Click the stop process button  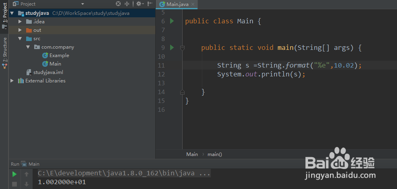(x=14, y=184)
